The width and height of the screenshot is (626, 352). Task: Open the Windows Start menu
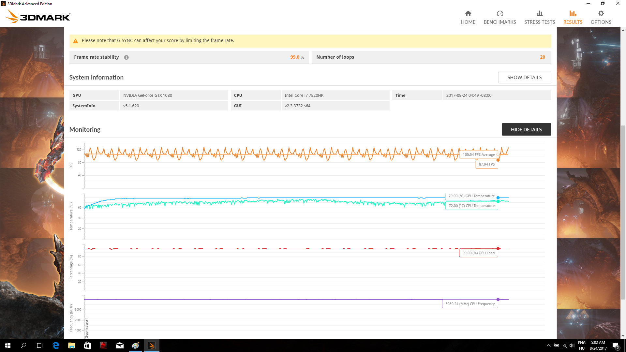click(x=8, y=345)
